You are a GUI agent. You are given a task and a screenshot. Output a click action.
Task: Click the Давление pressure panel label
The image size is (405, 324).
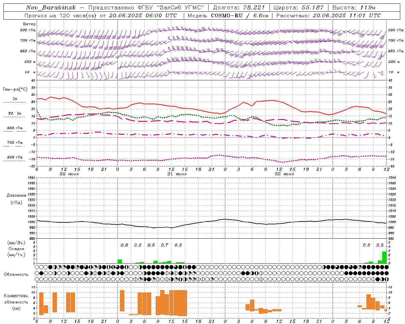(16, 195)
